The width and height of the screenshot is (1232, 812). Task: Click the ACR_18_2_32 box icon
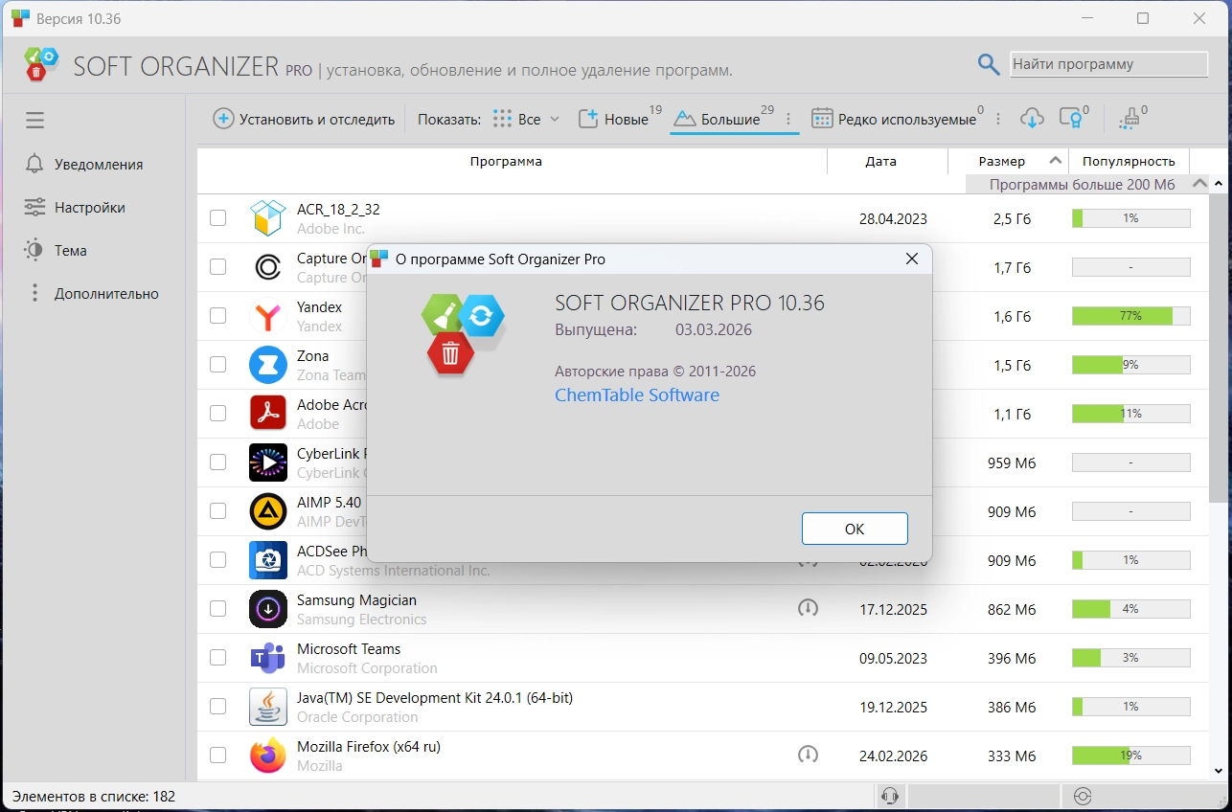coord(268,218)
